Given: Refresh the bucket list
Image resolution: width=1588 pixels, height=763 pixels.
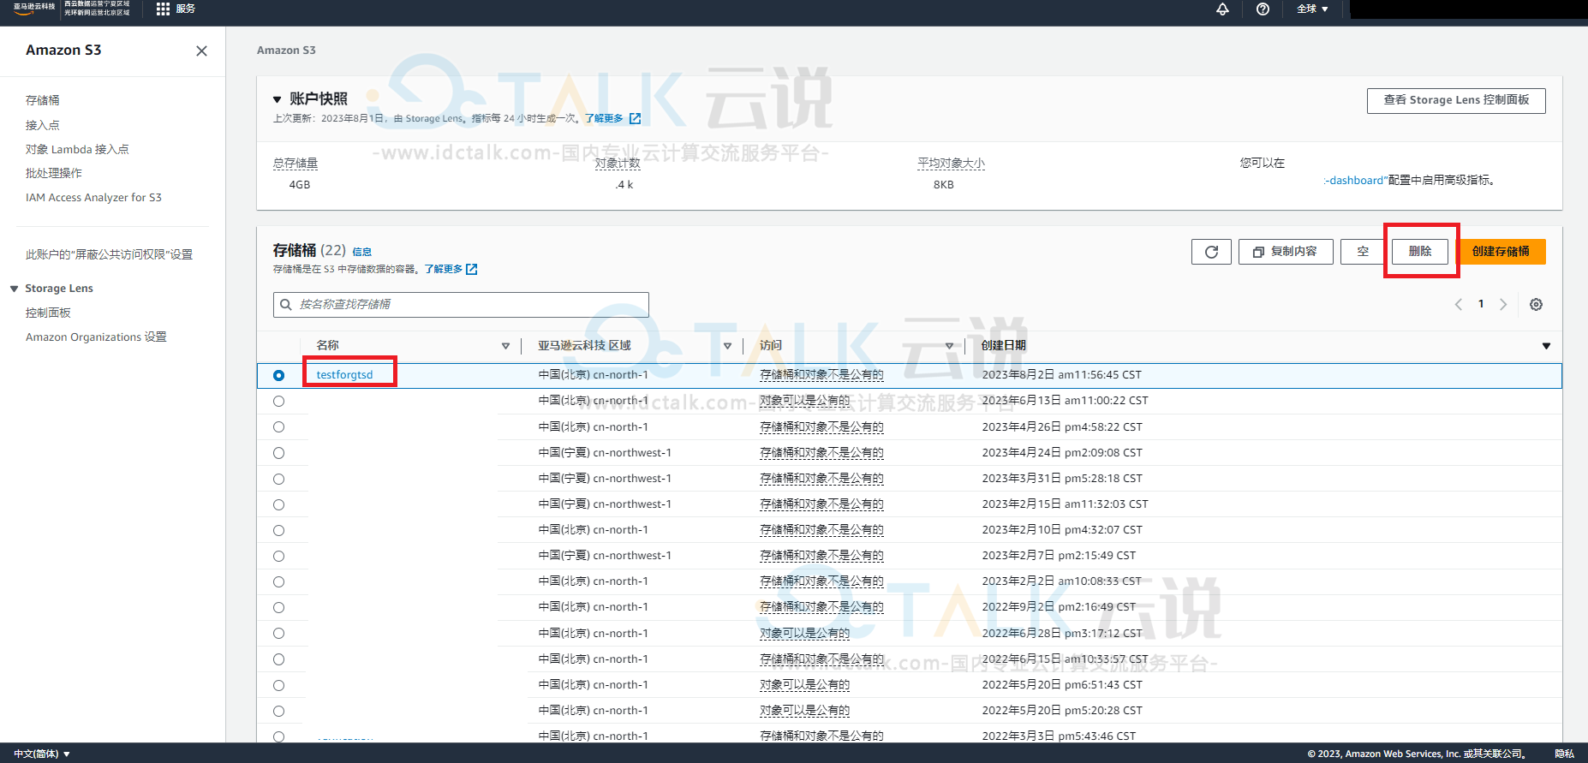Looking at the screenshot, I should [1211, 252].
